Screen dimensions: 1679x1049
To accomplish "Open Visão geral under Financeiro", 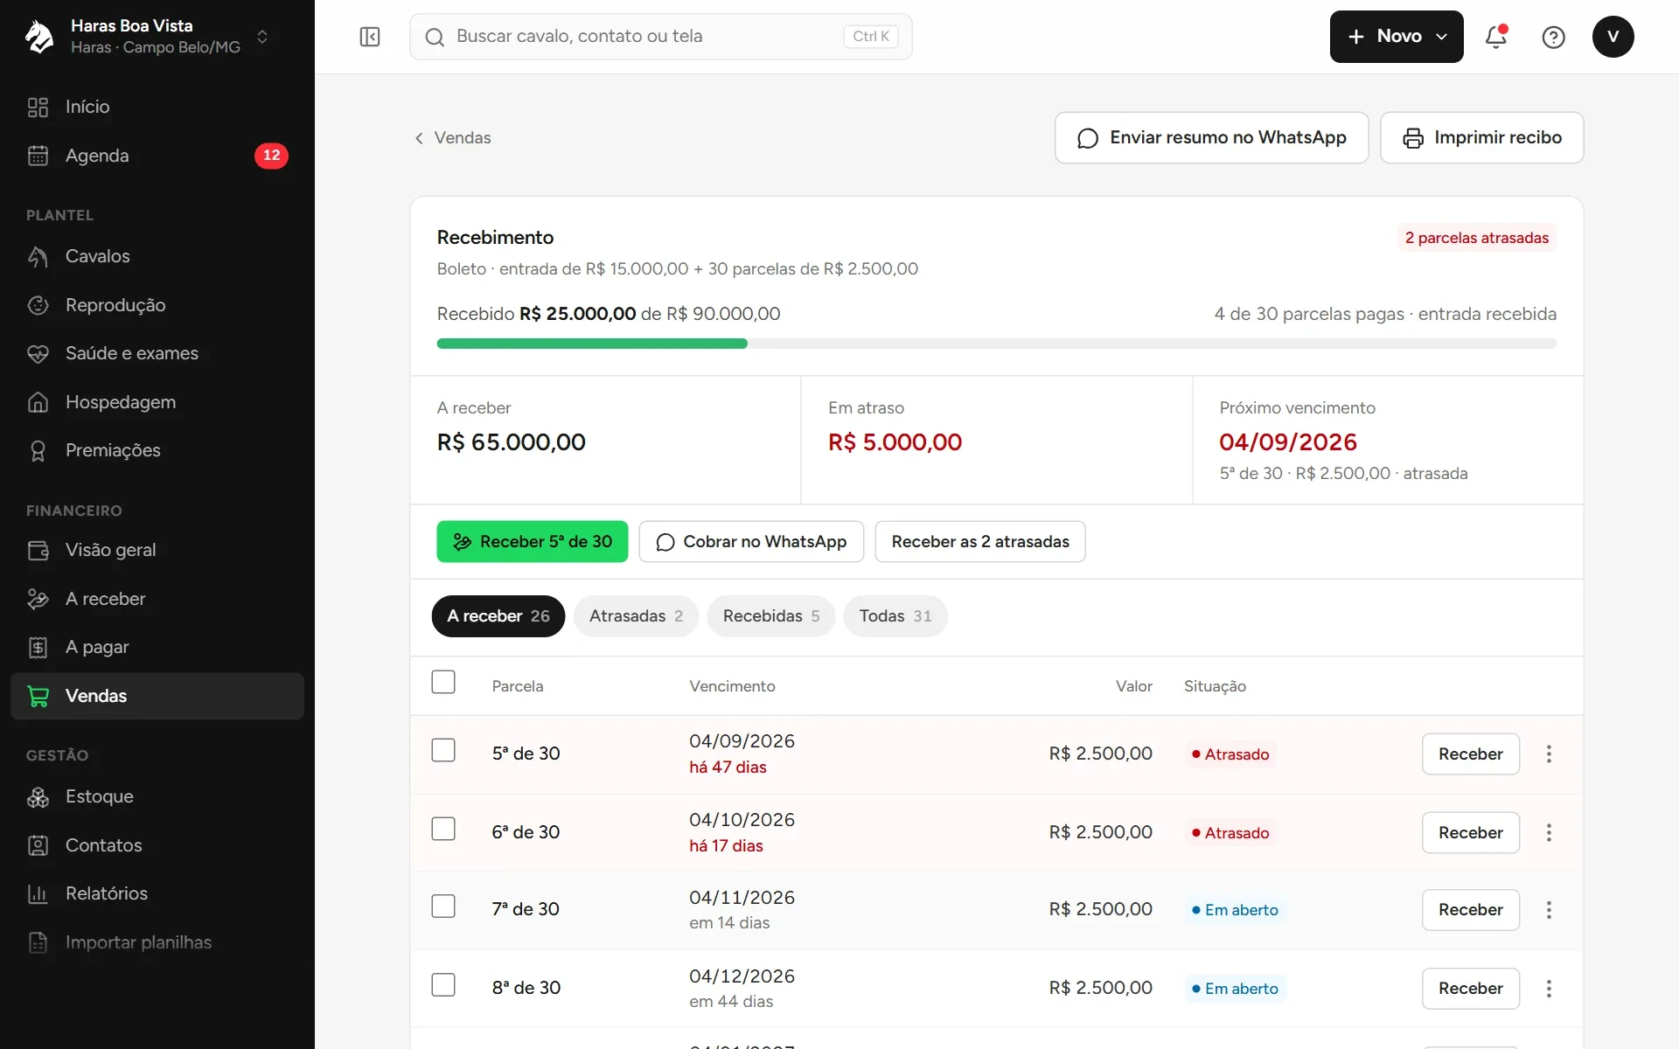I will point(157,550).
